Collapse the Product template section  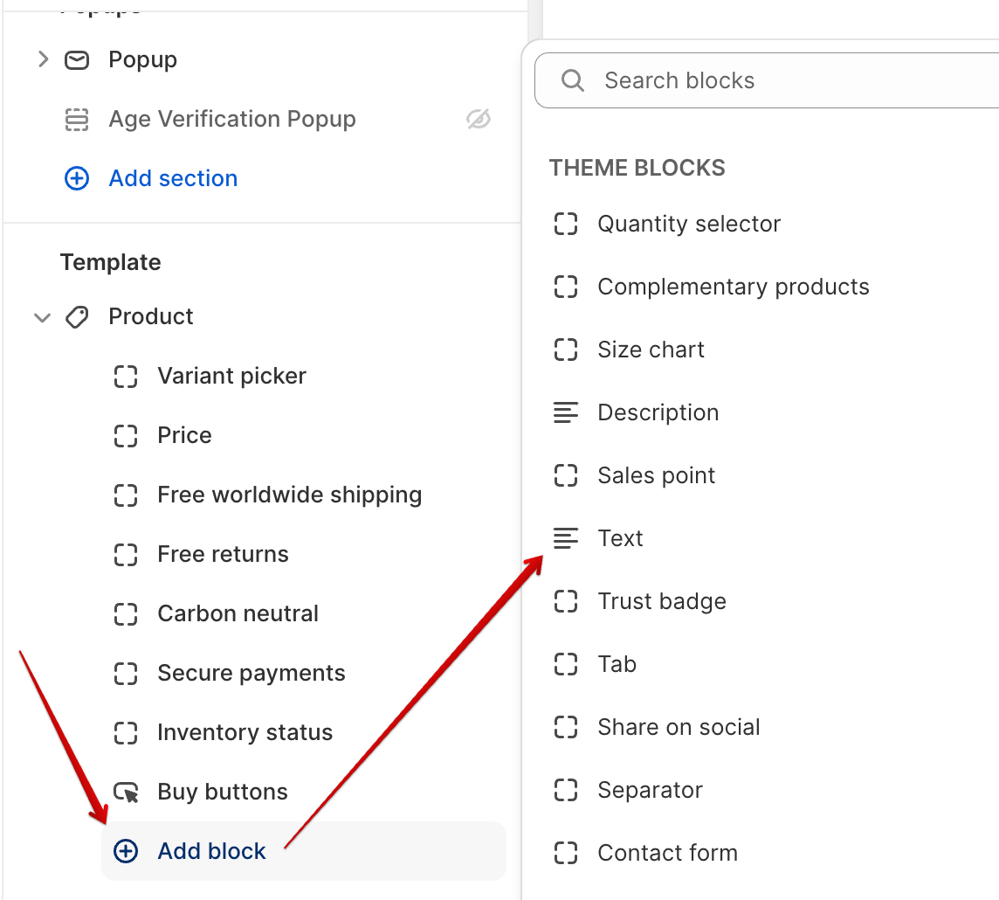point(42,318)
